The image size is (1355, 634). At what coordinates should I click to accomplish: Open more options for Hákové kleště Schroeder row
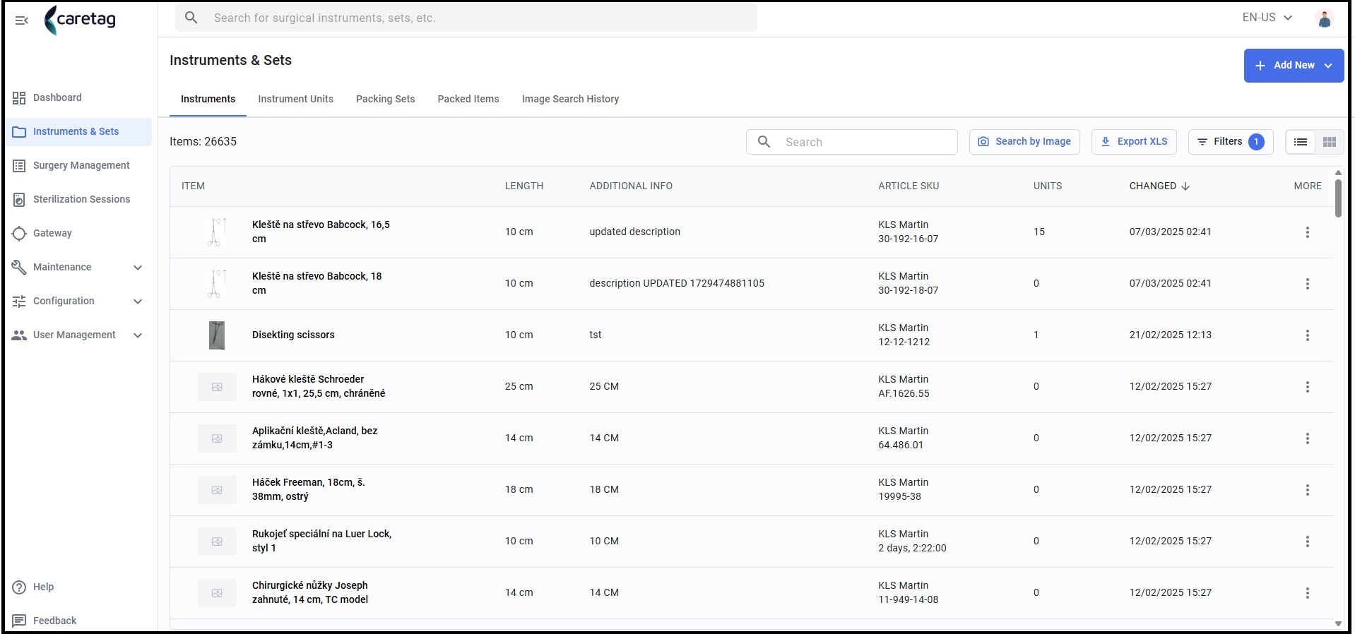coord(1307,387)
